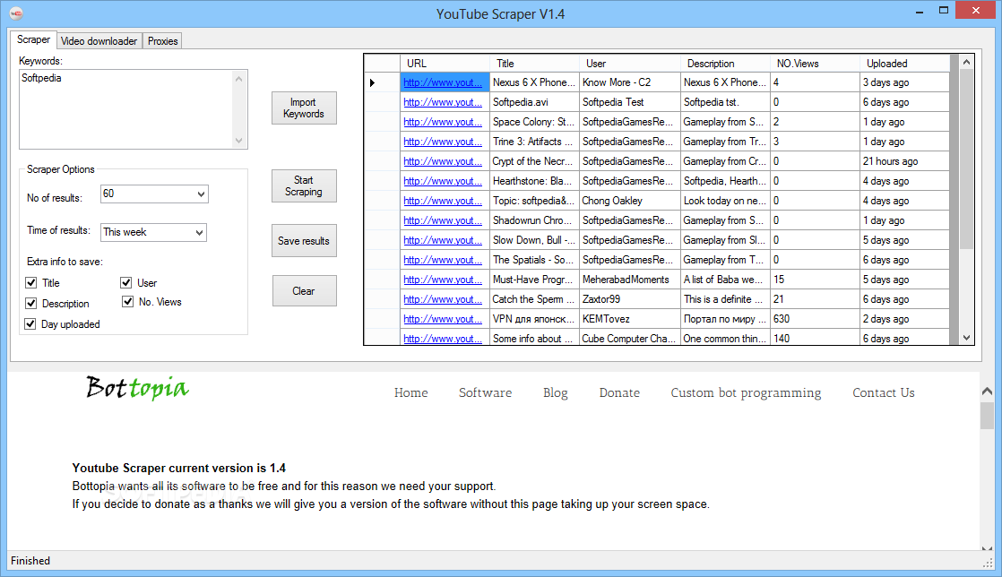Select the 'Zaxtor99' user cell

630,299
